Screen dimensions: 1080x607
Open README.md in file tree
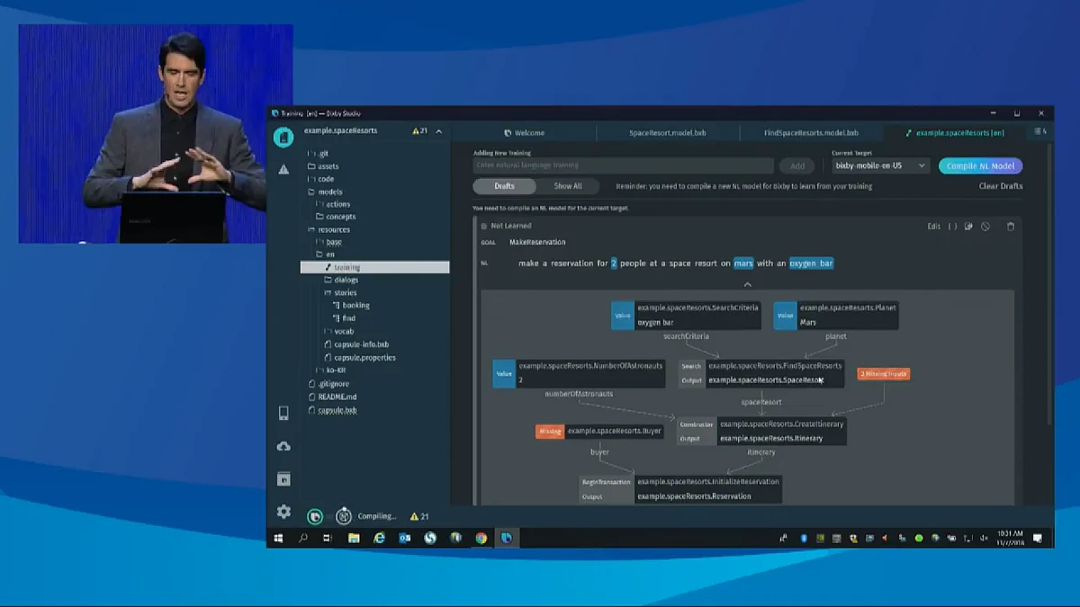pos(333,397)
